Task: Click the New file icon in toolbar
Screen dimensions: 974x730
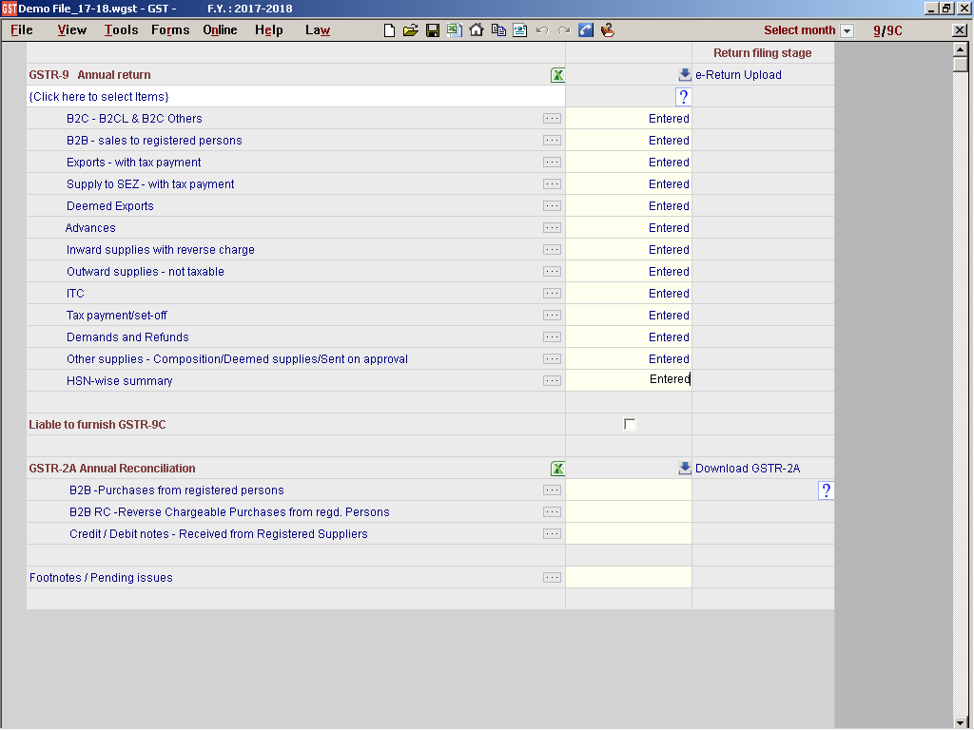Action: 389,30
